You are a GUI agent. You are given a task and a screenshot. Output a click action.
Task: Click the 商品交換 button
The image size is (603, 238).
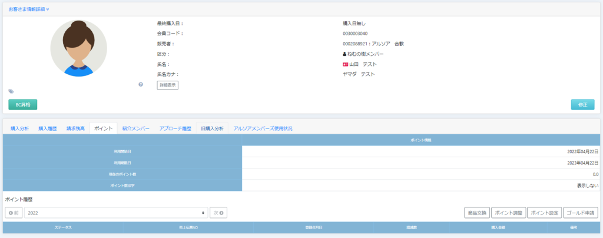tap(476, 213)
